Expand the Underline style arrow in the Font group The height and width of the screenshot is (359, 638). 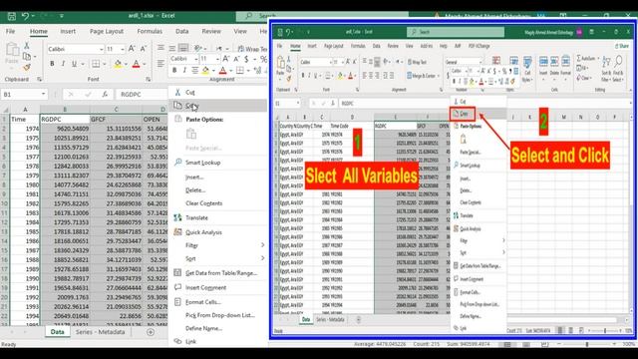(83, 64)
